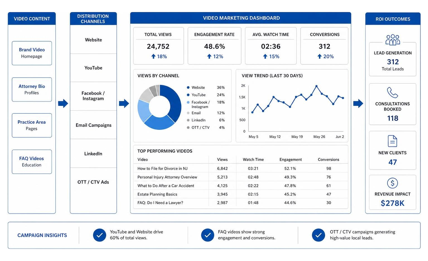Choose Email Campaigns in Distribution Channels

[x=93, y=125]
